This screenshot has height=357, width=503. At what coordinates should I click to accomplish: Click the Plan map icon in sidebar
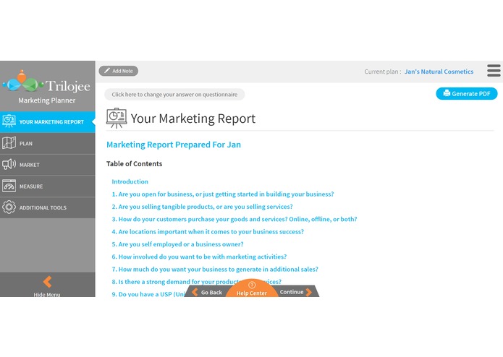pyautogui.click(x=9, y=143)
